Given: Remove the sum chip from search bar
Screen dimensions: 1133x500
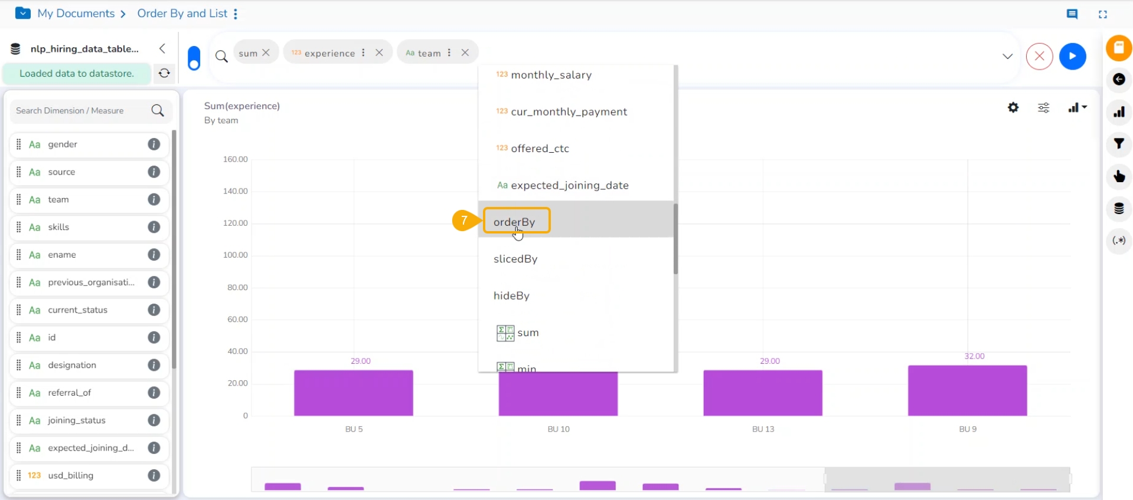Looking at the screenshot, I should [x=266, y=52].
